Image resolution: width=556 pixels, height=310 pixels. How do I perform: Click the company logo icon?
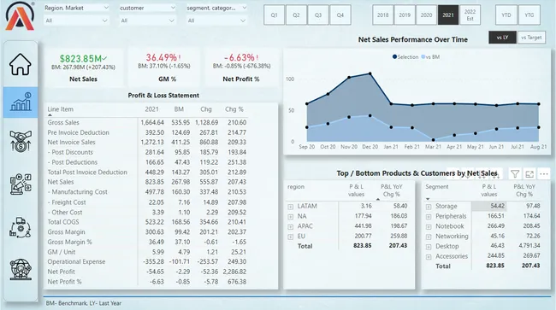[20, 16]
